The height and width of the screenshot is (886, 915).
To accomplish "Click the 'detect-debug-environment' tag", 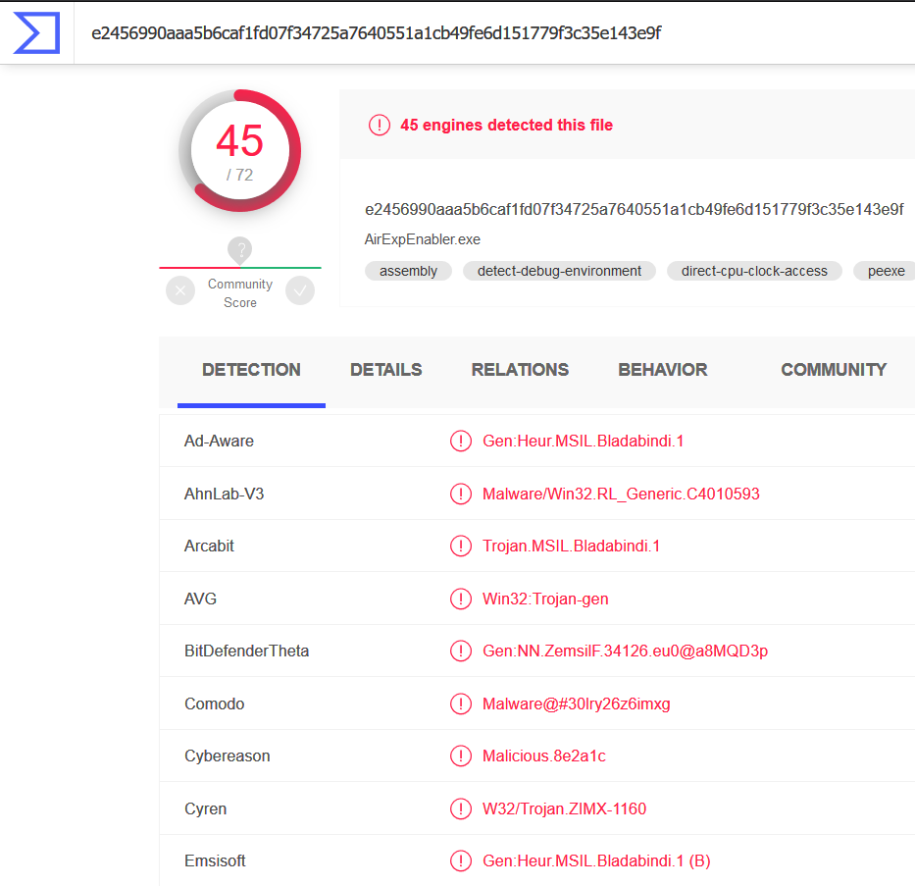I will pos(559,271).
